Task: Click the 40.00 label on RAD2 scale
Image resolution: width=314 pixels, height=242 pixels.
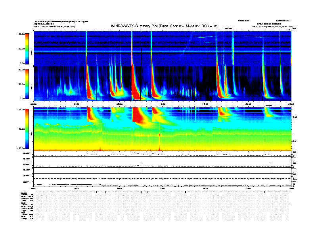Action: pyautogui.click(x=22, y=34)
